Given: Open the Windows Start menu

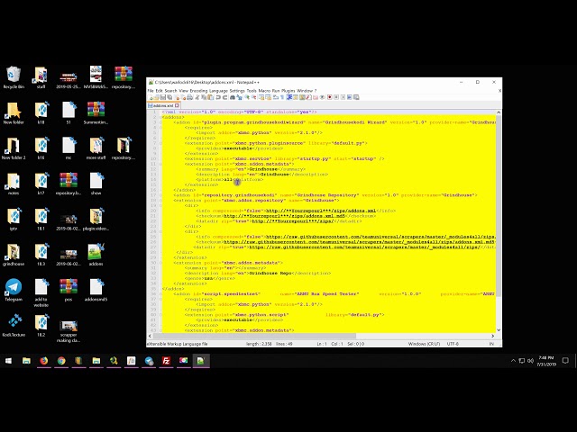Looking at the screenshot, I should 8,361.
